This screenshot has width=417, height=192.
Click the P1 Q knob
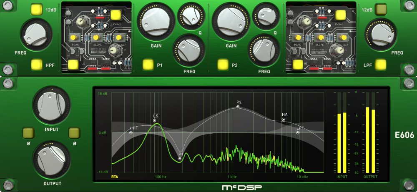coord(191,16)
